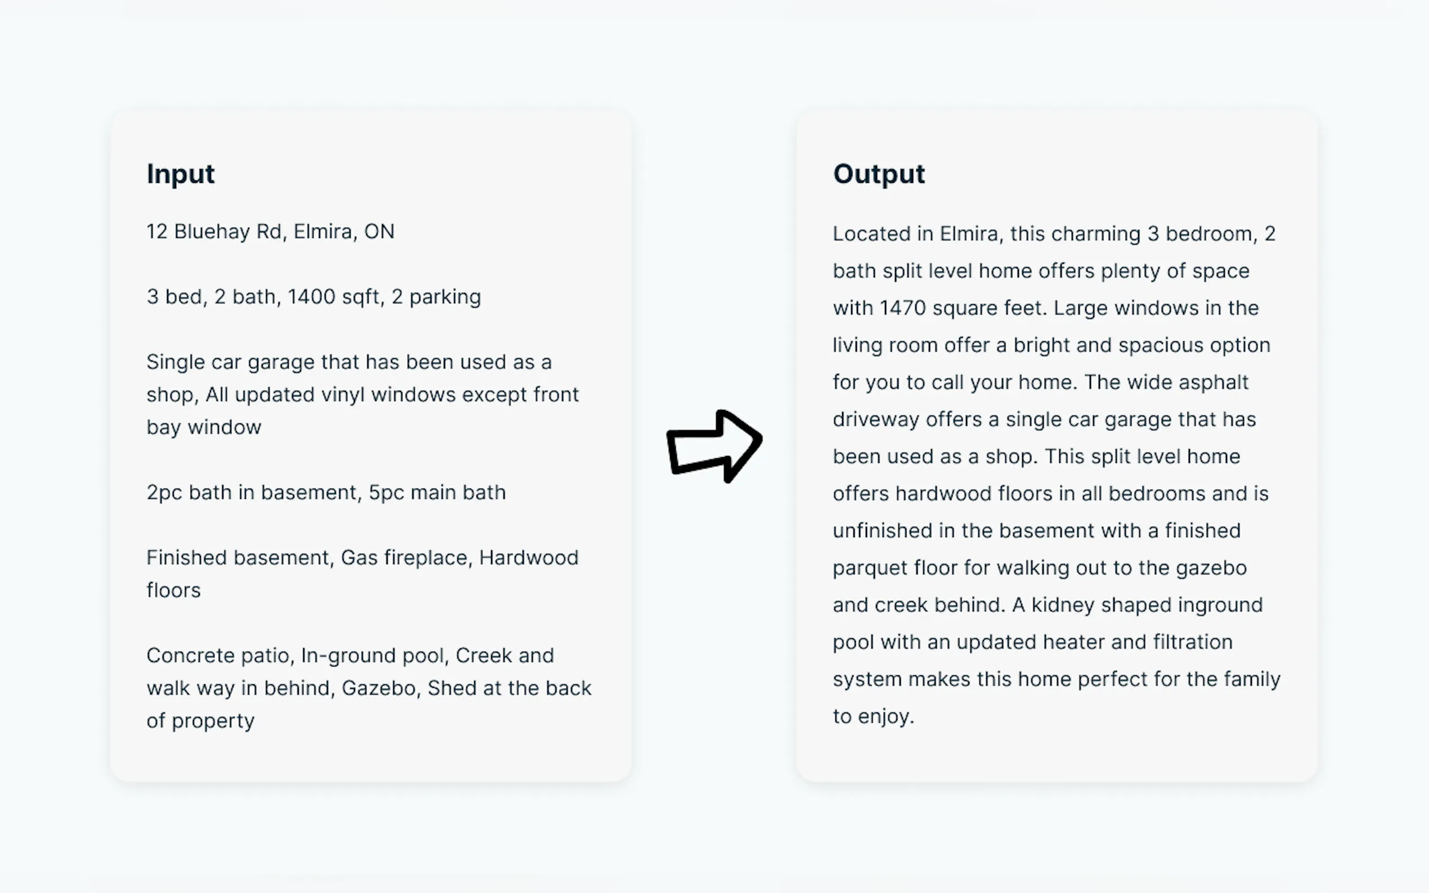Viewport: 1429px width, 893px height.
Task: Click the Output heading
Action: coord(878,174)
